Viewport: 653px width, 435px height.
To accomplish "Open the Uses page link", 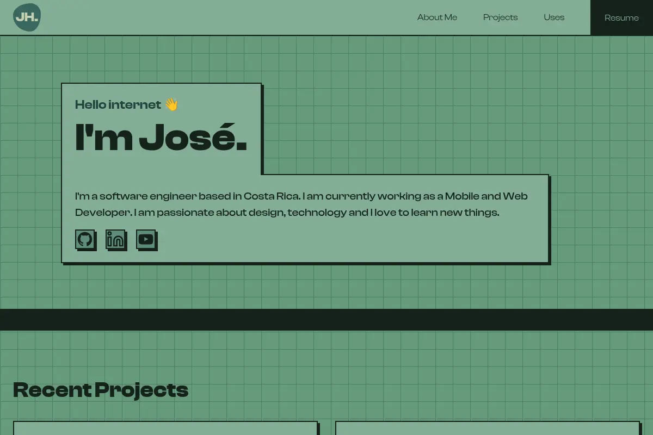I will click(x=554, y=17).
